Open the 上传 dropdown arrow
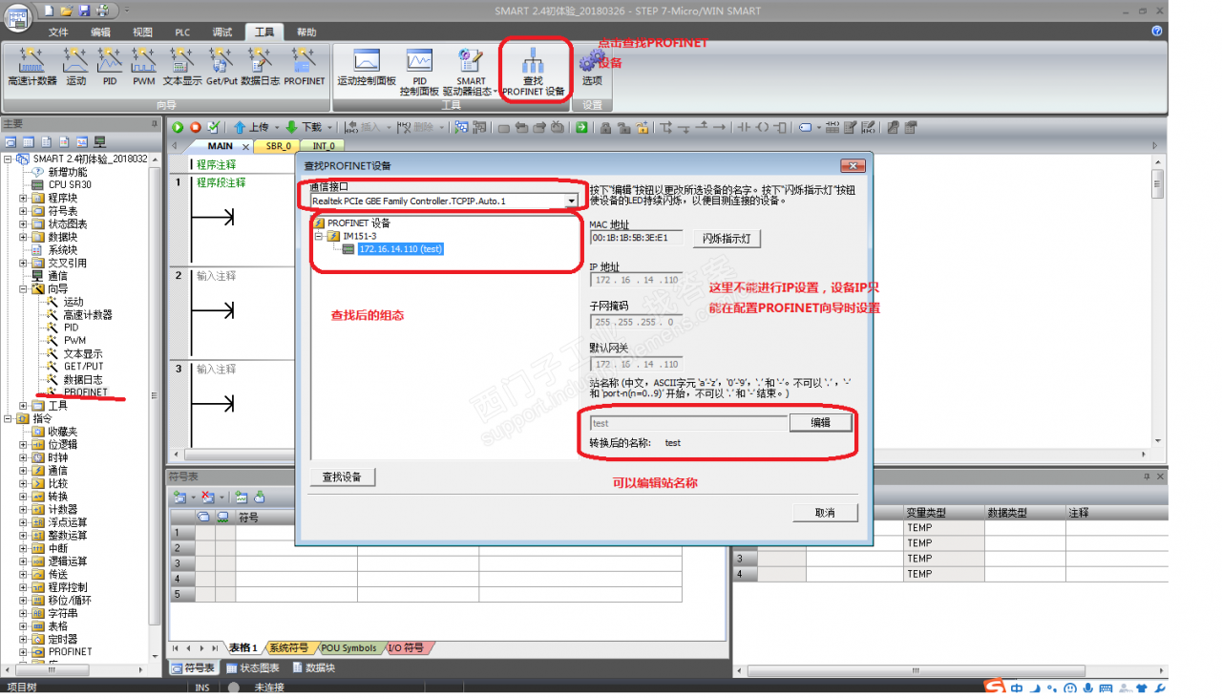This screenshot has height=699, width=1222. [x=275, y=127]
